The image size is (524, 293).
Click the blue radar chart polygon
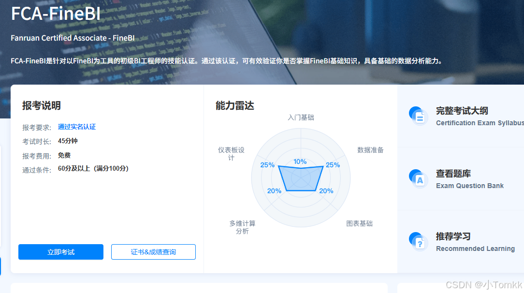pos(301,178)
